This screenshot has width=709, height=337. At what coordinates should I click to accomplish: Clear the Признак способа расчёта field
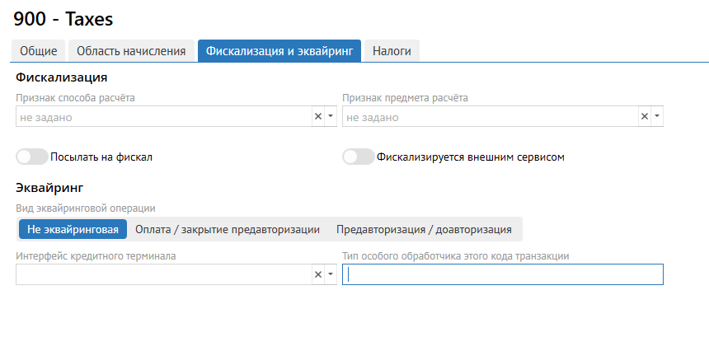click(317, 117)
